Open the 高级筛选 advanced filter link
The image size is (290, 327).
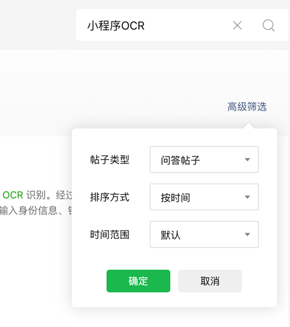click(x=247, y=107)
